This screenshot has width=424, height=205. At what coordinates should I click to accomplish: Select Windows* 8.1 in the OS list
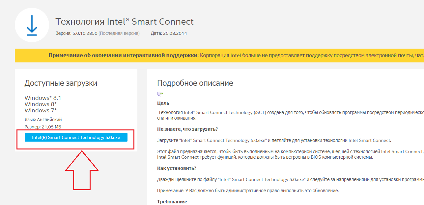coord(43,98)
